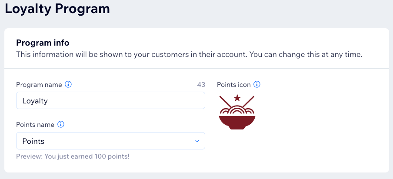The height and width of the screenshot is (179, 393).
Task: Change the noodle bowl points icon
Action: tap(237, 112)
